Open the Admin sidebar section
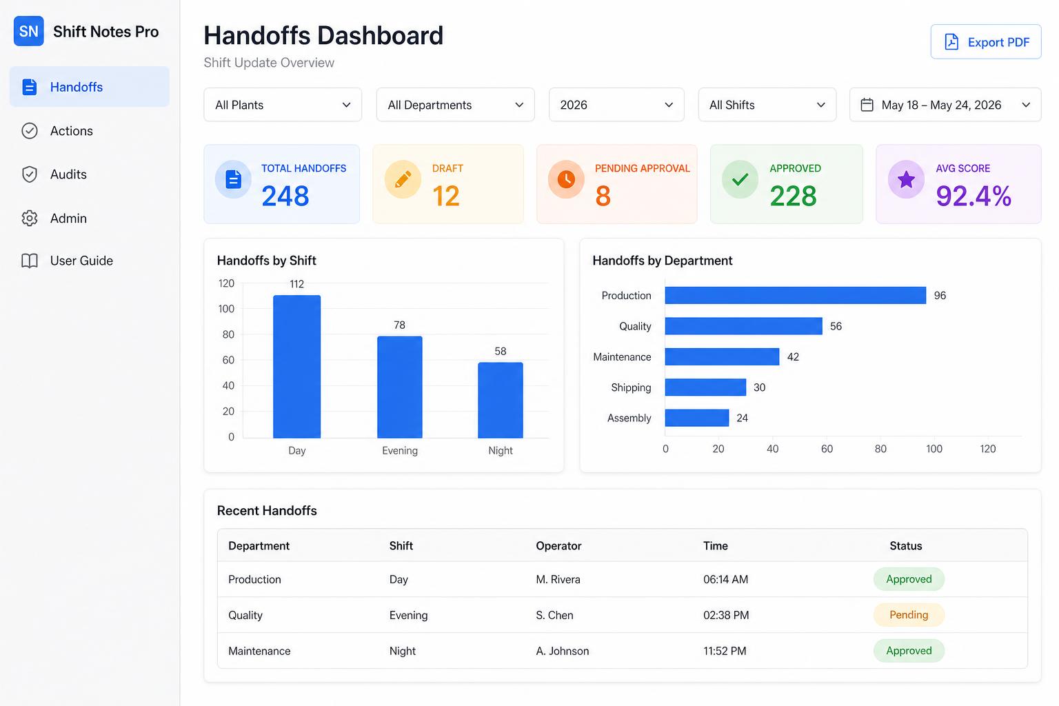The height and width of the screenshot is (706, 1059). tap(90, 219)
